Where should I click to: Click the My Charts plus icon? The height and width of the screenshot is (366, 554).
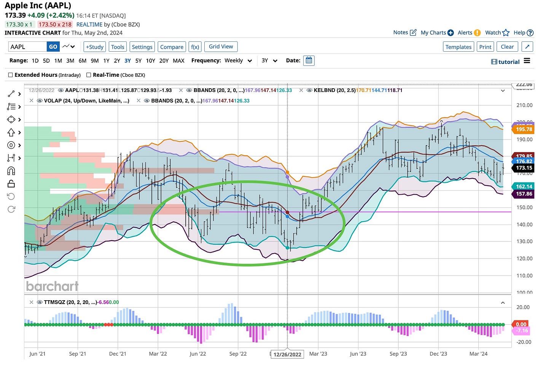451,33
